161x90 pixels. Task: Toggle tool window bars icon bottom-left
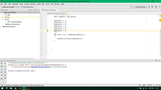2,85
